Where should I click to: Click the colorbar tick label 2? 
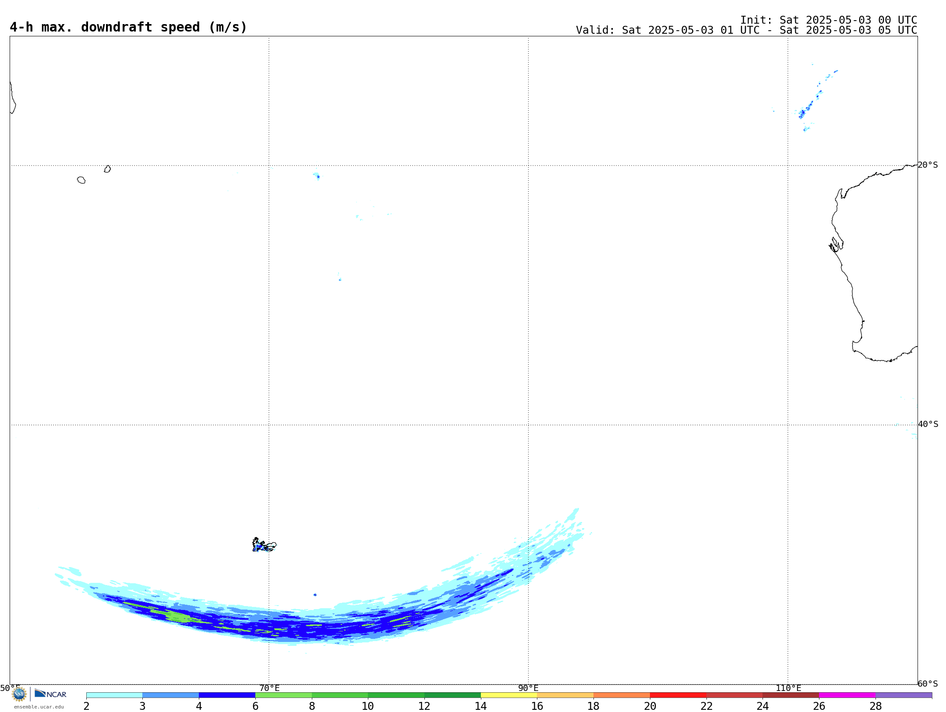[87, 706]
